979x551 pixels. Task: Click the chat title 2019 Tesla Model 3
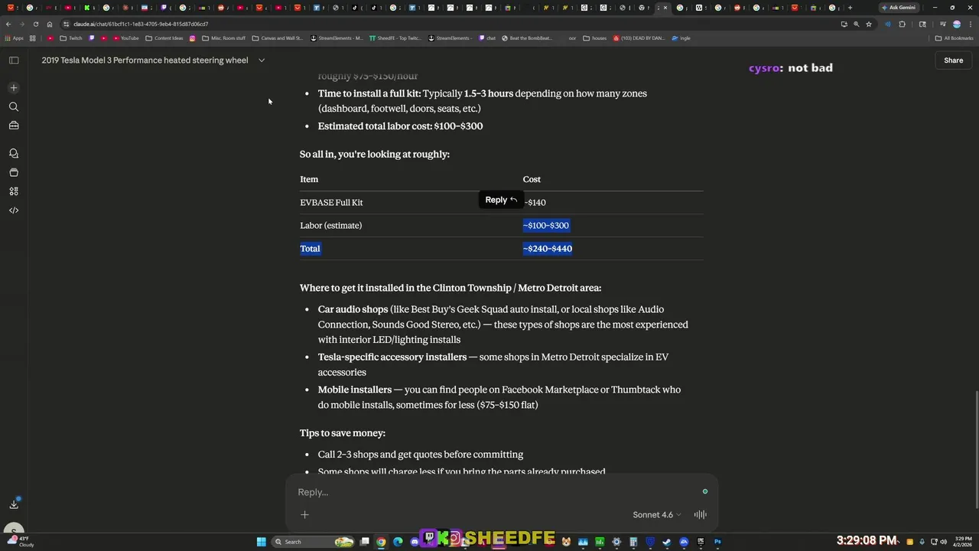click(x=145, y=60)
